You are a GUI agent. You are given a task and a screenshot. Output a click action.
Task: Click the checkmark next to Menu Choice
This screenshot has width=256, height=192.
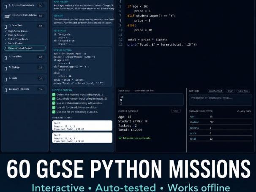click(6, 43)
